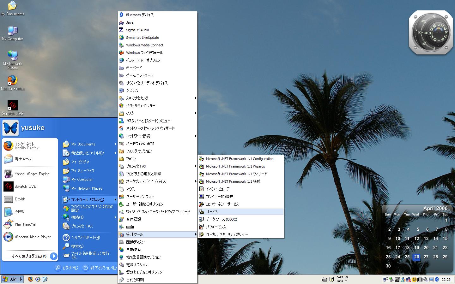This screenshot has width=455, height=284.
Task: Open 電子メール from start menu
Action: point(30,159)
